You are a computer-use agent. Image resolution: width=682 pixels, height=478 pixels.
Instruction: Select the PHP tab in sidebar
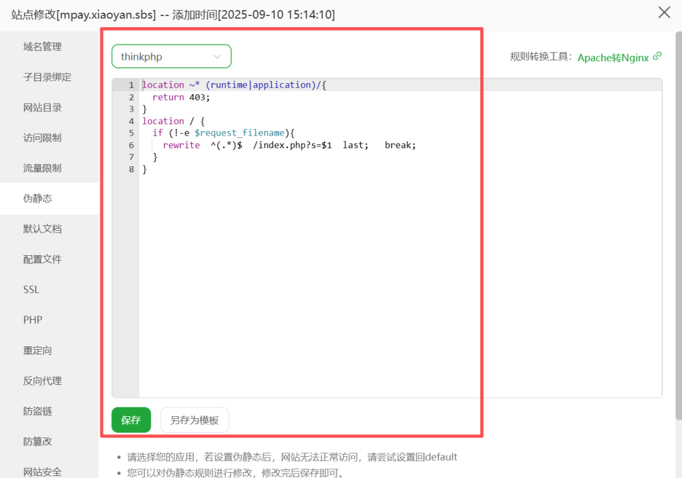[33, 320]
